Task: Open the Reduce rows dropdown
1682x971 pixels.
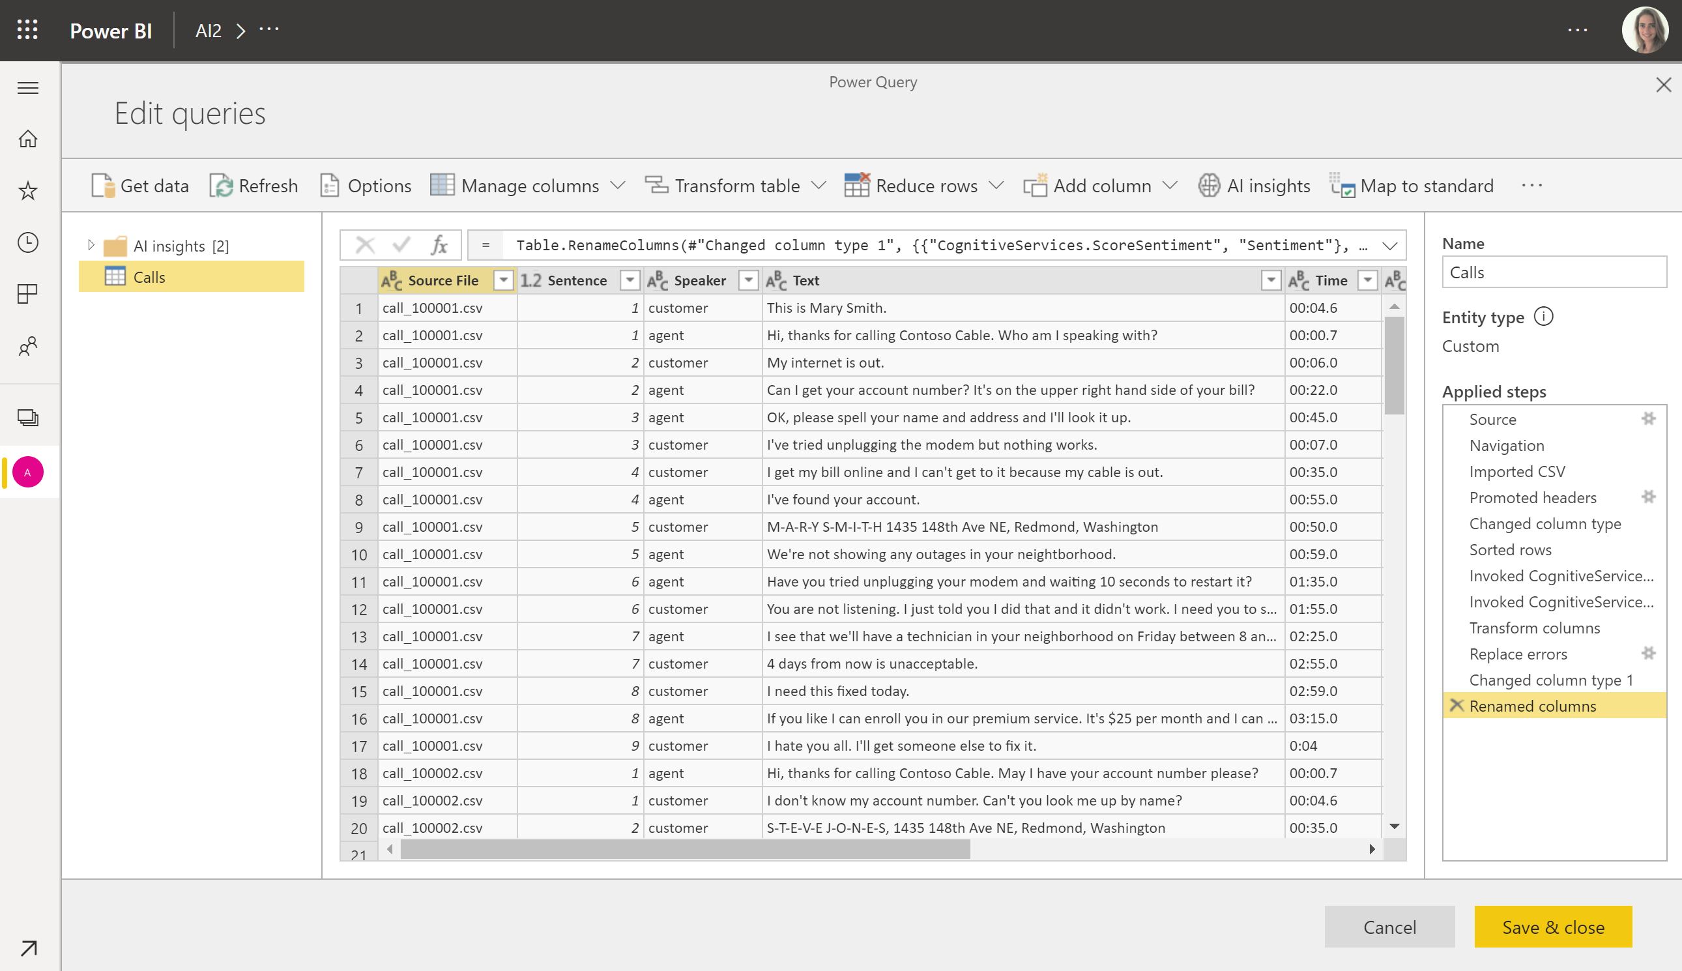Action: click(x=998, y=185)
